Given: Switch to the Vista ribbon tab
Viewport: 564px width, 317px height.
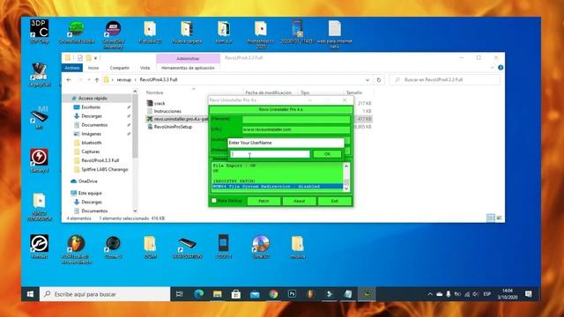Looking at the screenshot, I should click(x=145, y=68).
